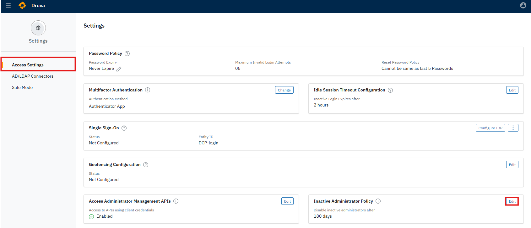View Access Administrator Management APIs info icon
531x228 pixels.
[x=176, y=201]
